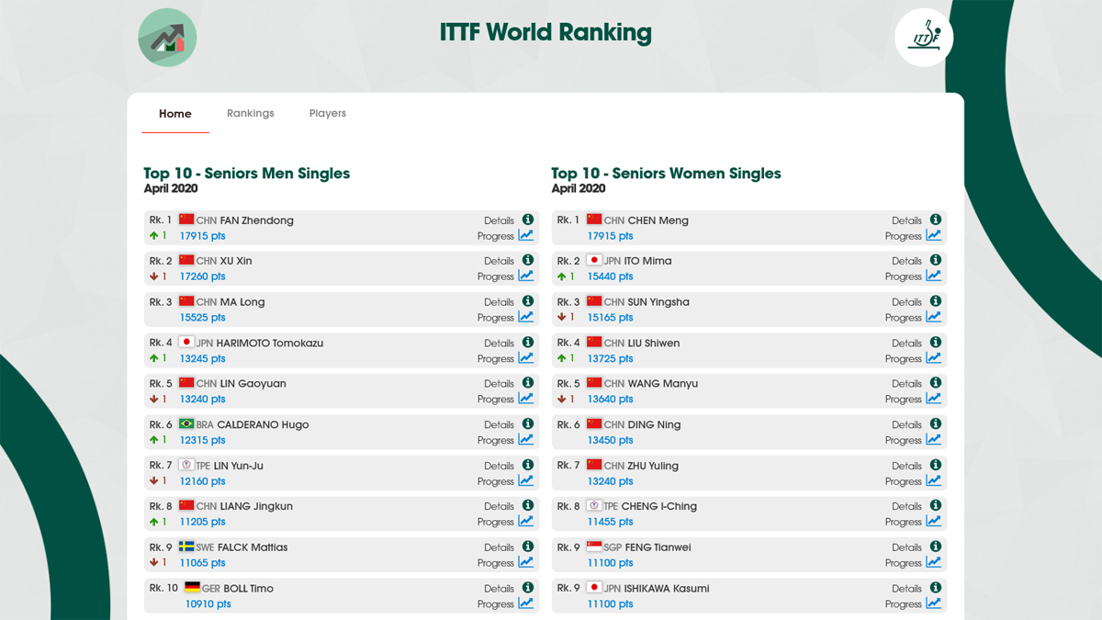The image size is (1102, 620).
Task: Click progress chart icon for LIANG Jingkun
Action: pos(525,522)
